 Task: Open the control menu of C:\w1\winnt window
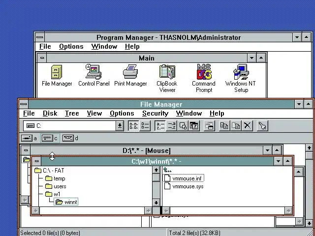[x=36, y=161]
